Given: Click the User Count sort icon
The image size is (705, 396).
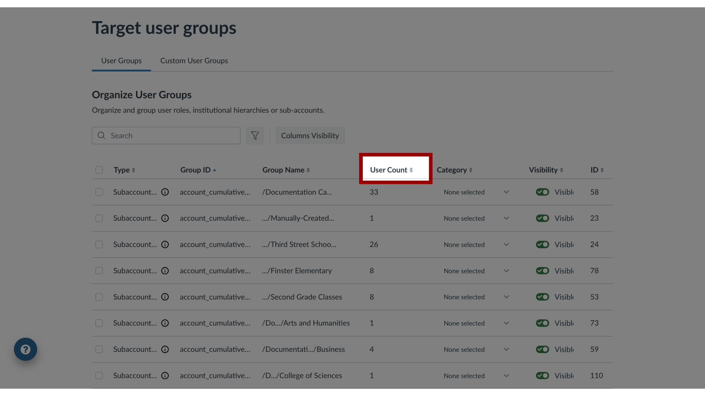Looking at the screenshot, I should 411,170.
